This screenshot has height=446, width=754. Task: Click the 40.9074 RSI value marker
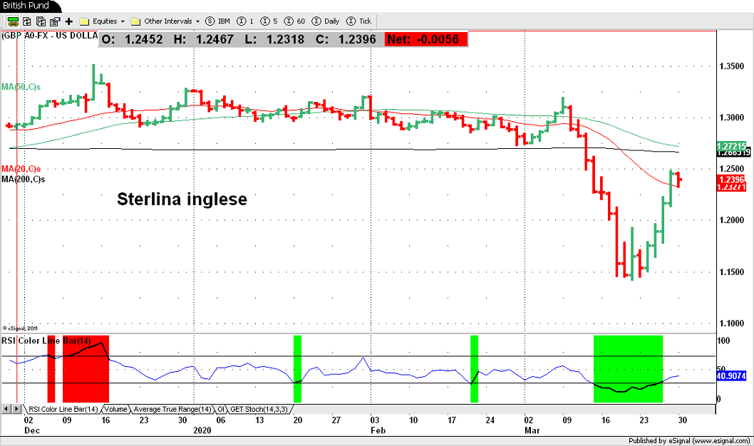(731, 376)
